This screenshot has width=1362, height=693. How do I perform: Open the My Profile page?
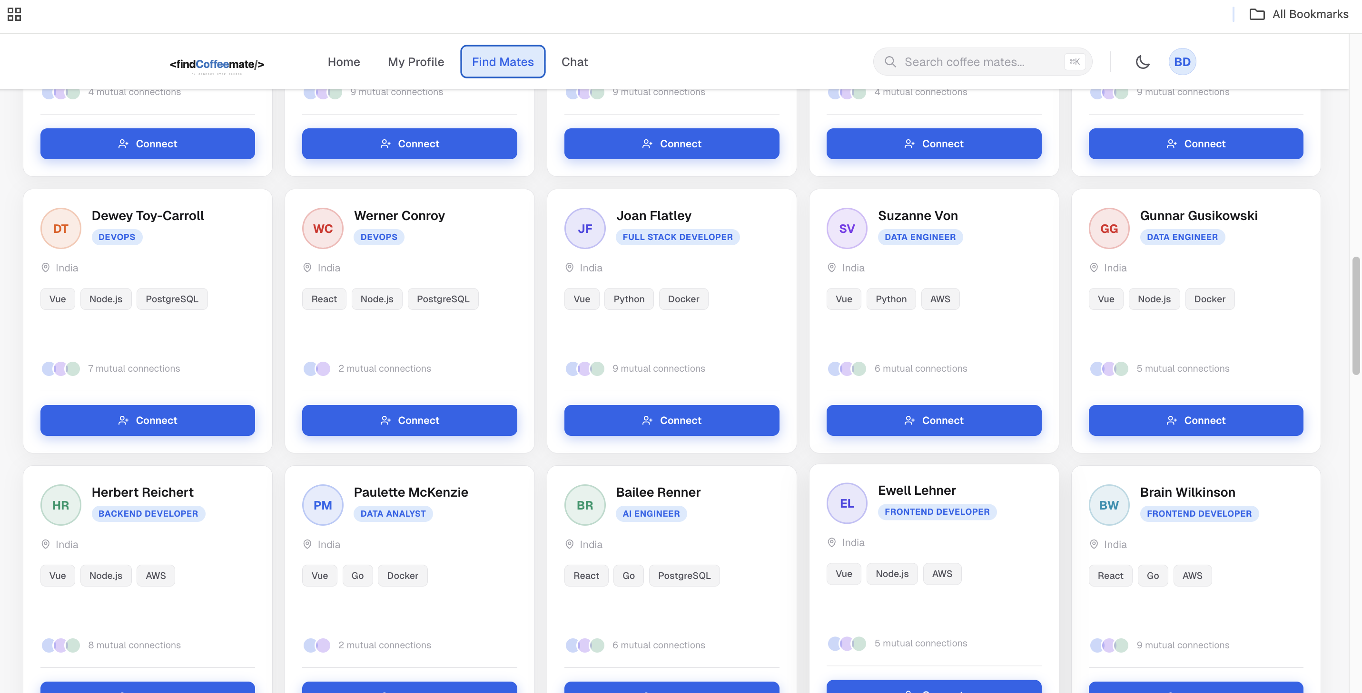415,62
